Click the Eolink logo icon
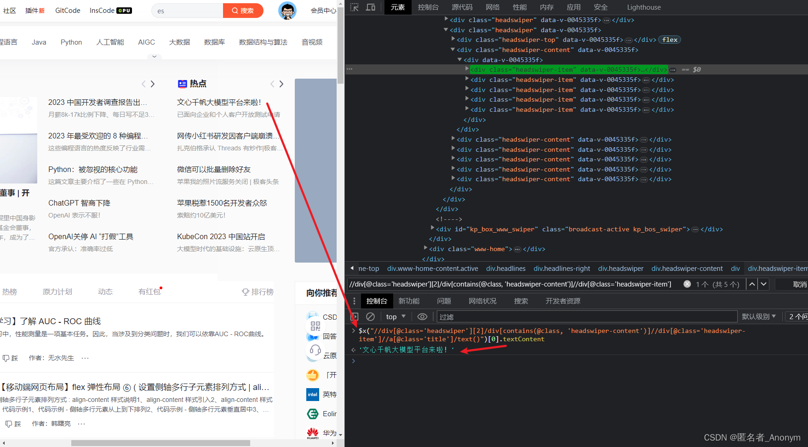This screenshot has height=447, width=808. pyautogui.click(x=313, y=414)
